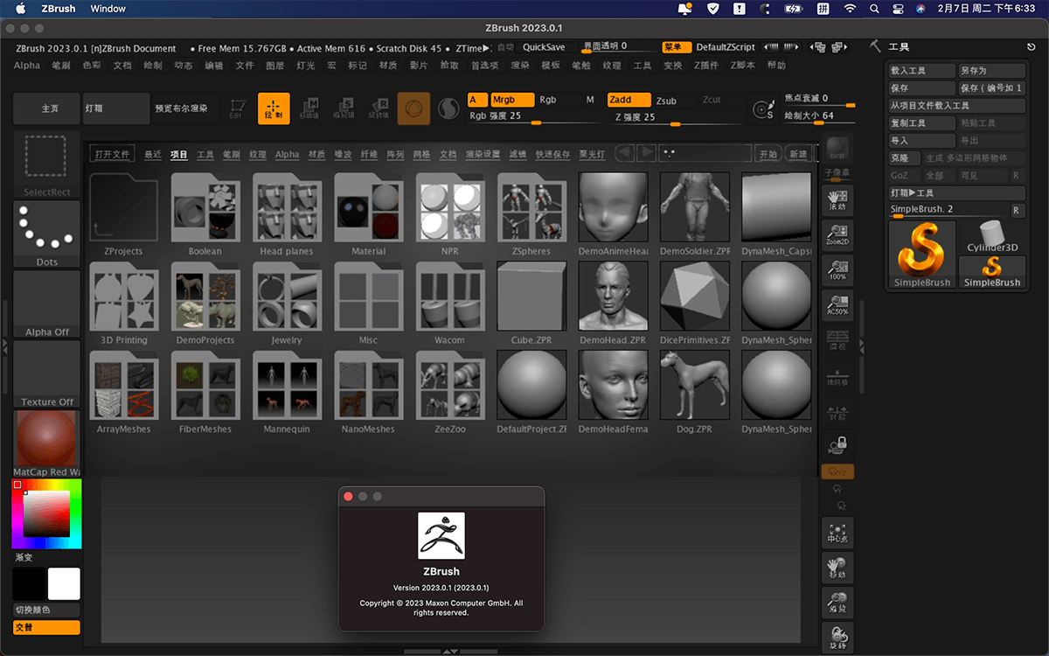Click the 中心点 frame icon

pyautogui.click(x=837, y=534)
